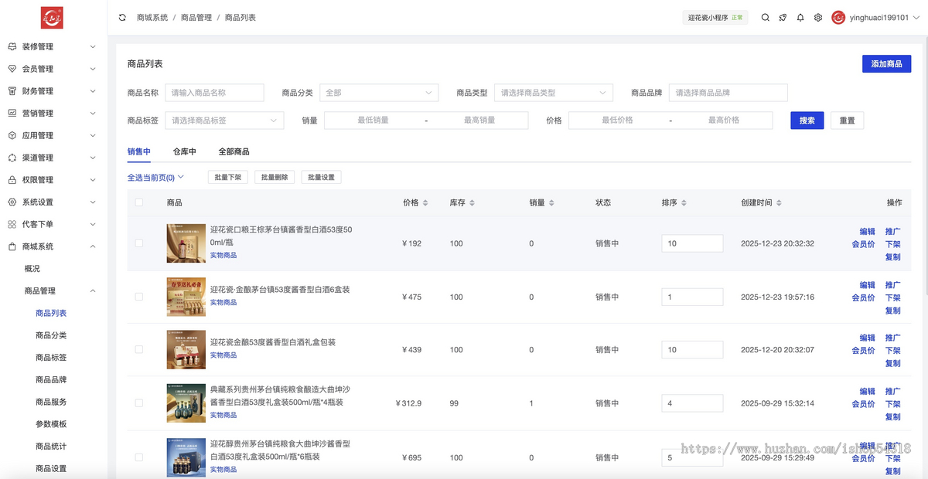Sort the table by 创建时间 arrows
Viewport: 928px width, 479px height.
pos(779,202)
